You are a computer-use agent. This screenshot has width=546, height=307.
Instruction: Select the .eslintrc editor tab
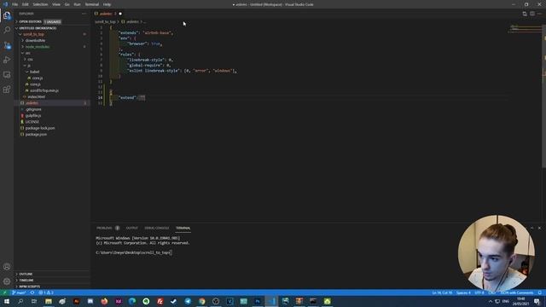point(108,14)
